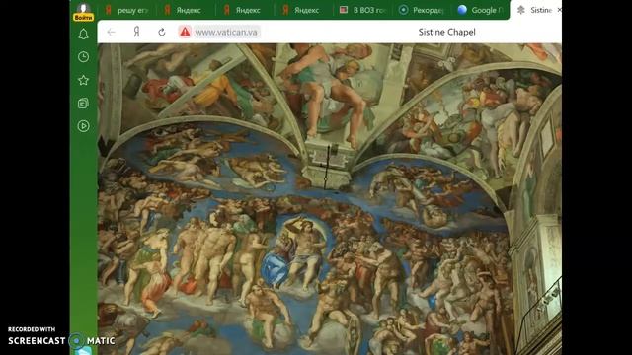632x355 pixels.
Task: Select the Sistine tab
Action: pyautogui.click(x=535, y=10)
